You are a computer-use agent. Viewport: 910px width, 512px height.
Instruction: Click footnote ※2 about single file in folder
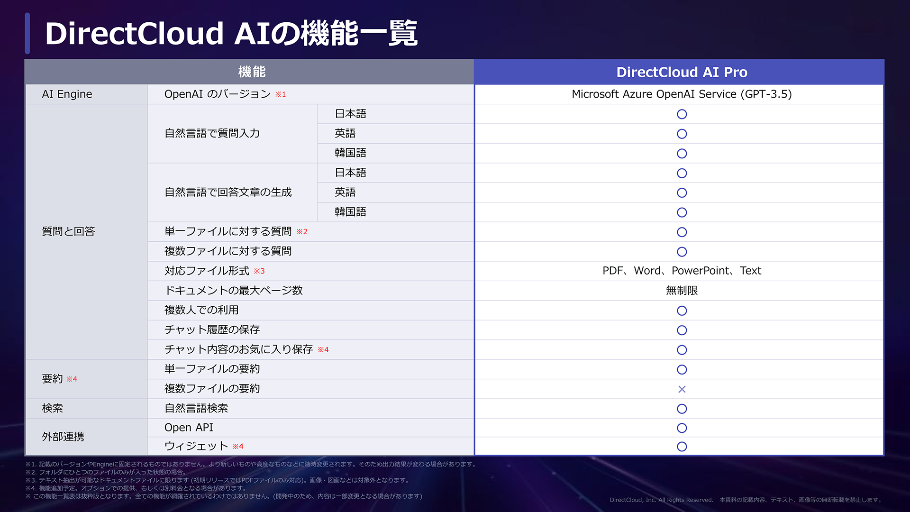click(x=106, y=472)
